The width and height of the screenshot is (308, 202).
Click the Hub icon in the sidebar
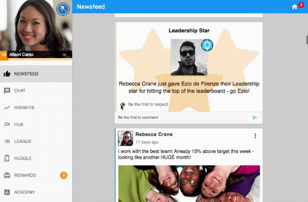[7, 124]
